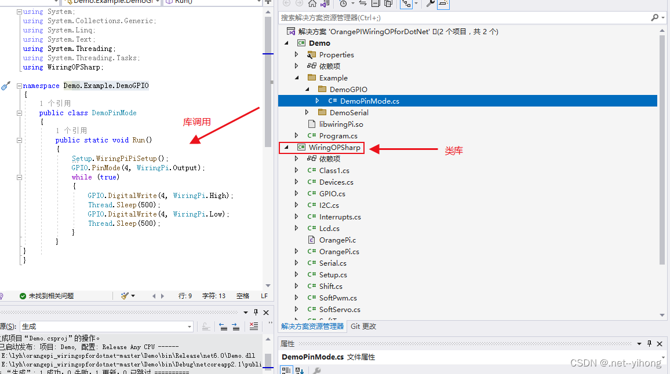Switch to Git 更改 tab

(363, 326)
